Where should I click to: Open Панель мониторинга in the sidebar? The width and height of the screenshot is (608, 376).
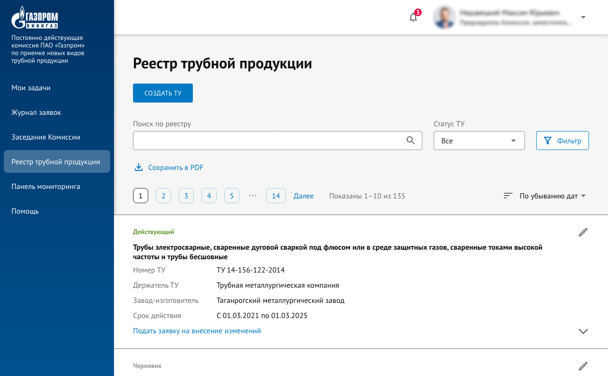pos(46,187)
